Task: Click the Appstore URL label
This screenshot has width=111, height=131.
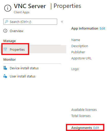Action: pyautogui.click(x=82, y=58)
